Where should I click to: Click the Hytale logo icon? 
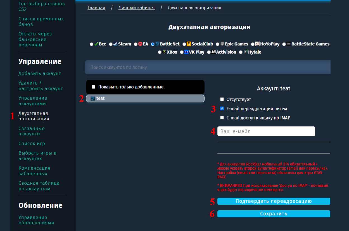pos(246,52)
